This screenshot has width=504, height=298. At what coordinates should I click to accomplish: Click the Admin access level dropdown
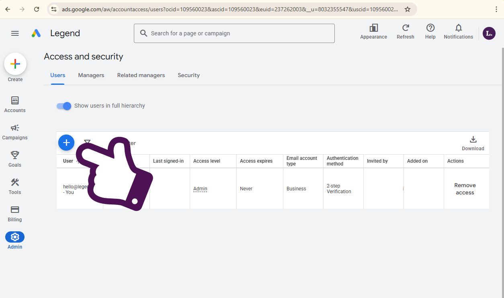[200, 189]
